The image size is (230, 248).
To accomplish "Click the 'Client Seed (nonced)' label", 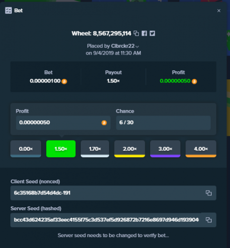I will click(35, 182).
